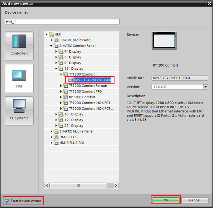Click the 19'' Display folder icon

[61, 120]
